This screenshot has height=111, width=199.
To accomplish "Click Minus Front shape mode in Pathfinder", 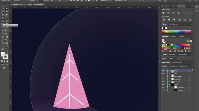I will 168,13.
